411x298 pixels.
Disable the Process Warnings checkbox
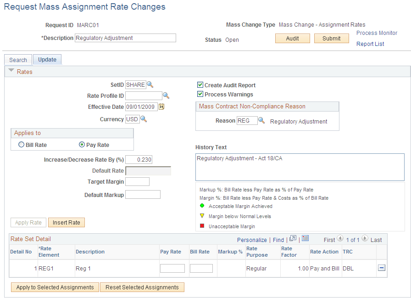(200, 94)
